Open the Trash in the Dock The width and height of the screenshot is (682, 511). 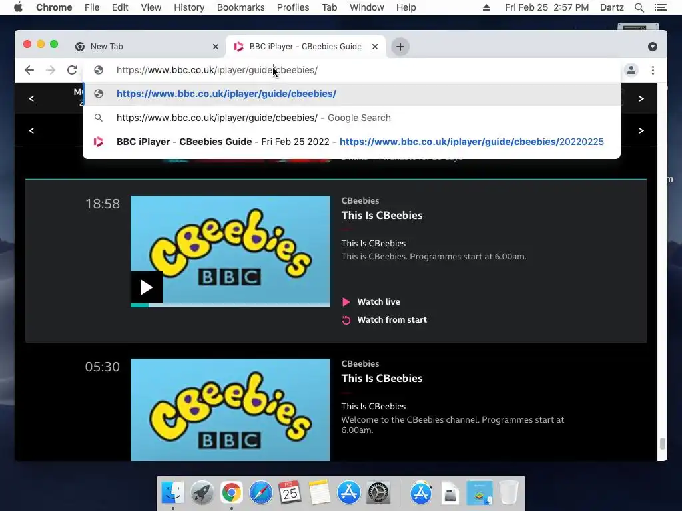coord(508,492)
